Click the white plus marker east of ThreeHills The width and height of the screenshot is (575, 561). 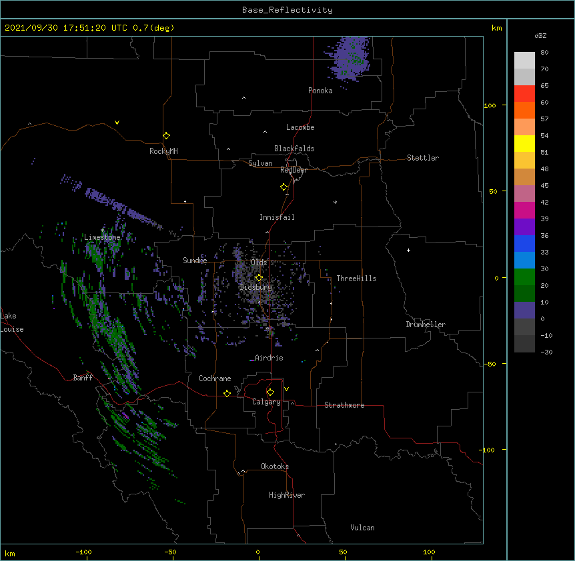(x=408, y=250)
